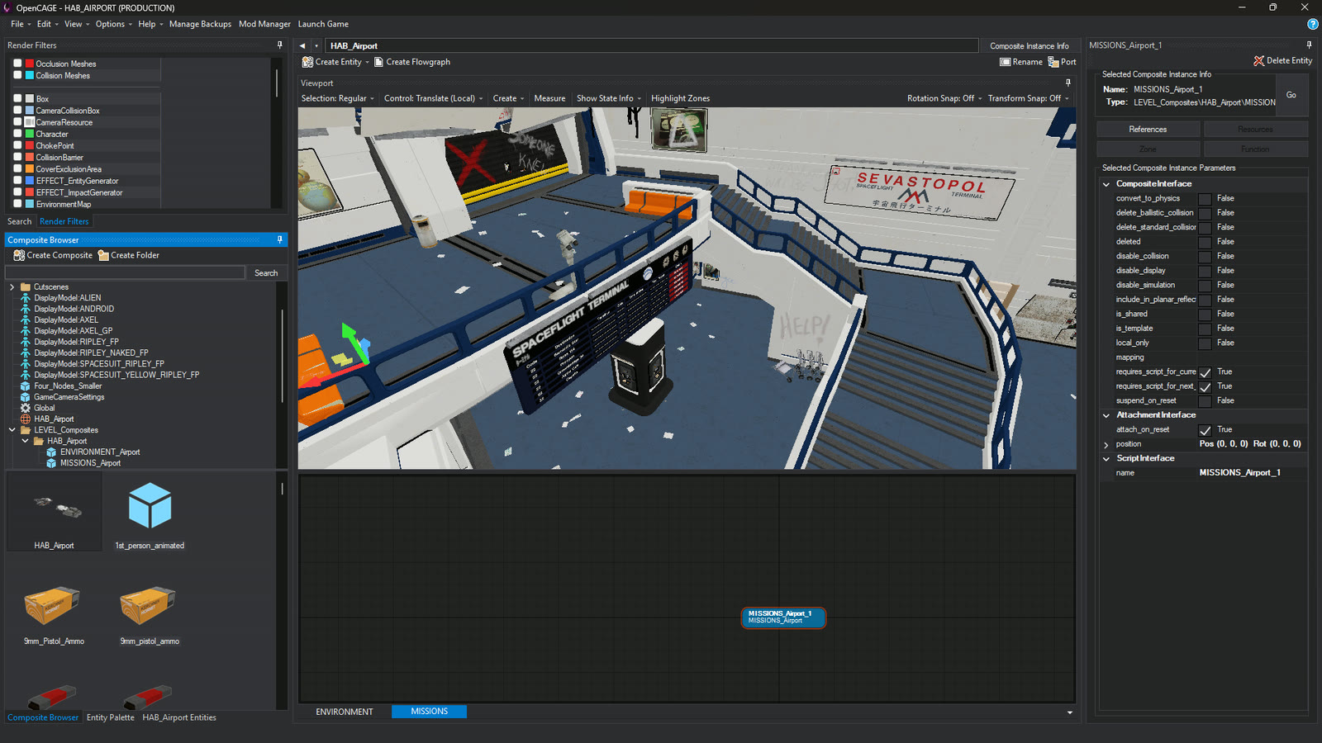Viewport: 1322px width, 743px height.
Task: Open the Rotation Snap dropdown
Action: [944, 98]
